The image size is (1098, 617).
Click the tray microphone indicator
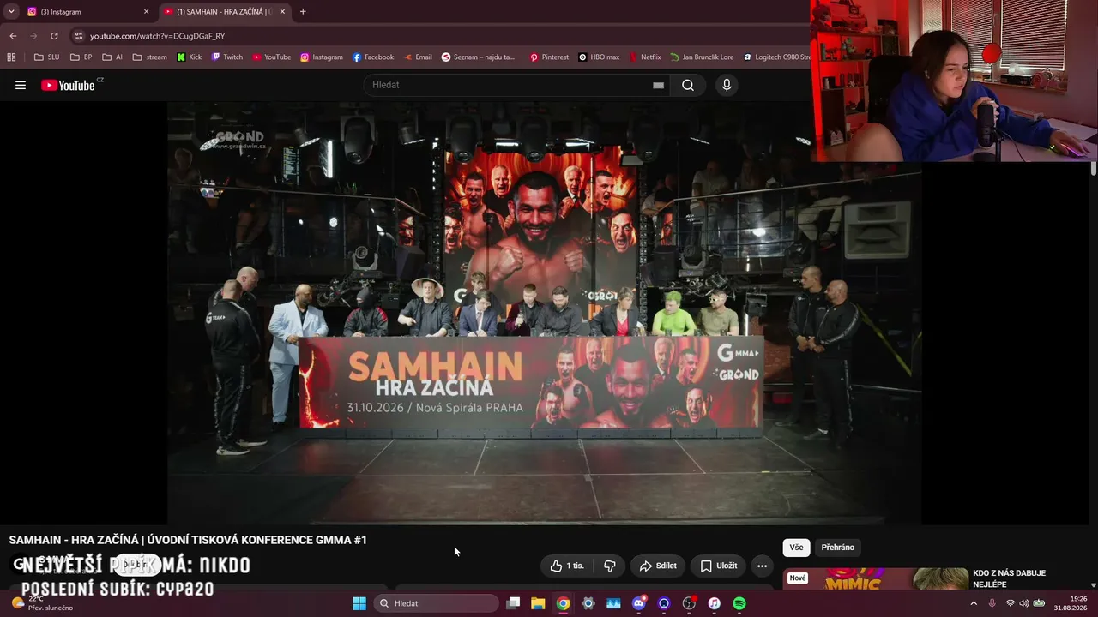coord(992,603)
